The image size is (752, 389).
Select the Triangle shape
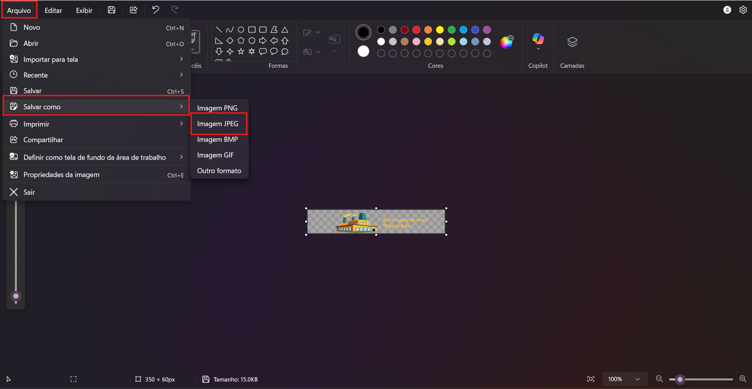pyautogui.click(x=285, y=30)
